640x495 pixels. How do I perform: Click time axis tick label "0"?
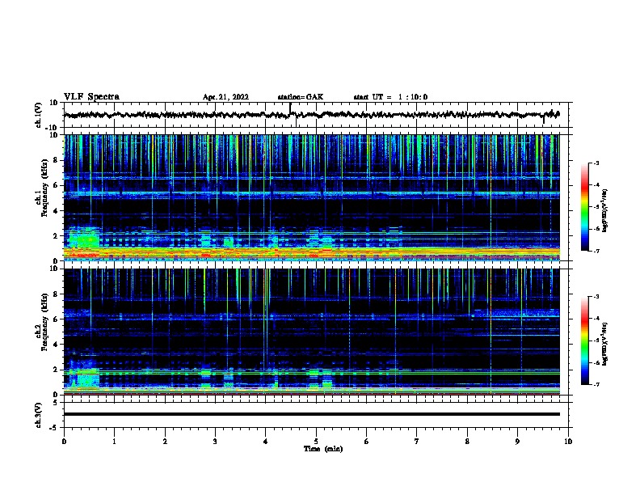64,441
